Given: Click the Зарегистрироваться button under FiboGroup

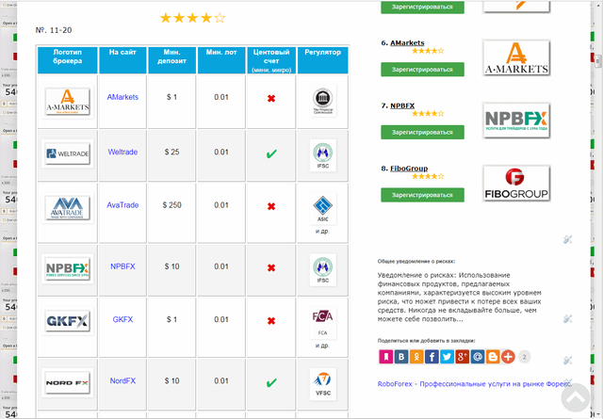Looking at the screenshot, I should [422, 195].
